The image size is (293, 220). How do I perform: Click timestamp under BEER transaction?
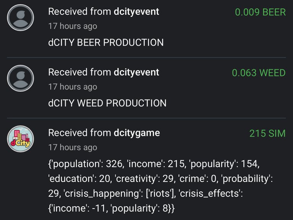[x=73, y=26]
